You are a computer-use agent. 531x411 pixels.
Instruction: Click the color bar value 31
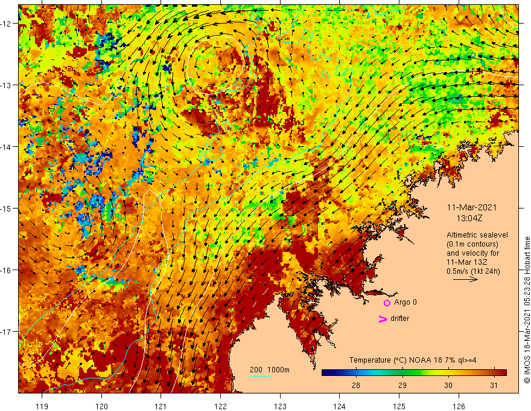click(494, 385)
